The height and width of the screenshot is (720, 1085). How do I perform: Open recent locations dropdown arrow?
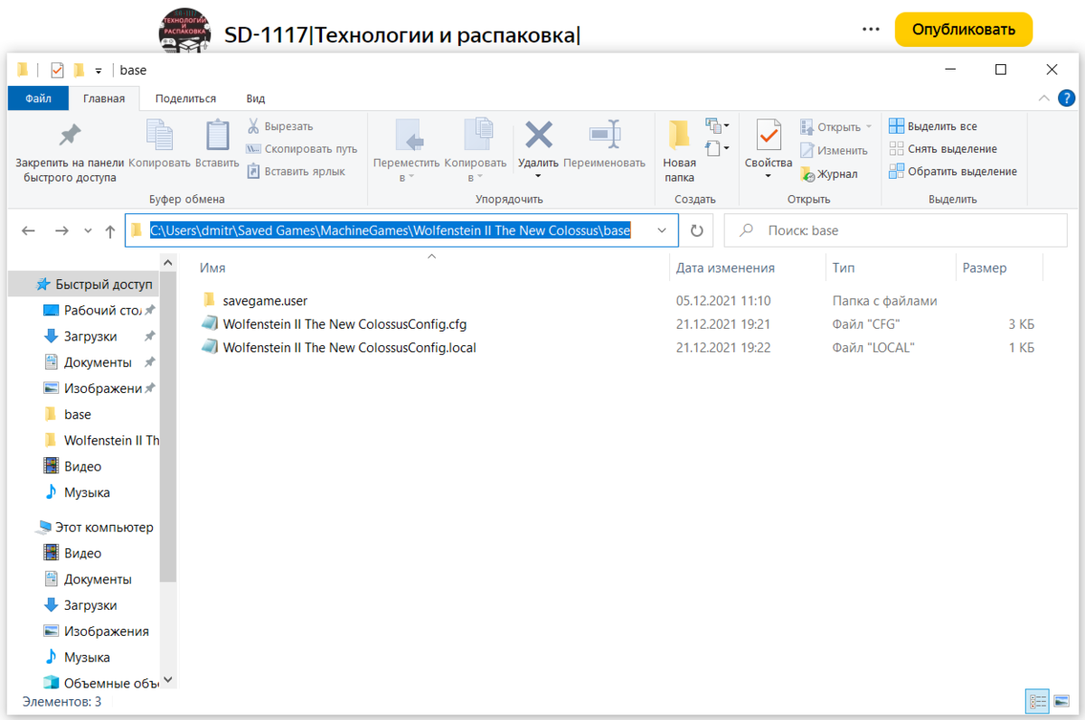88,230
